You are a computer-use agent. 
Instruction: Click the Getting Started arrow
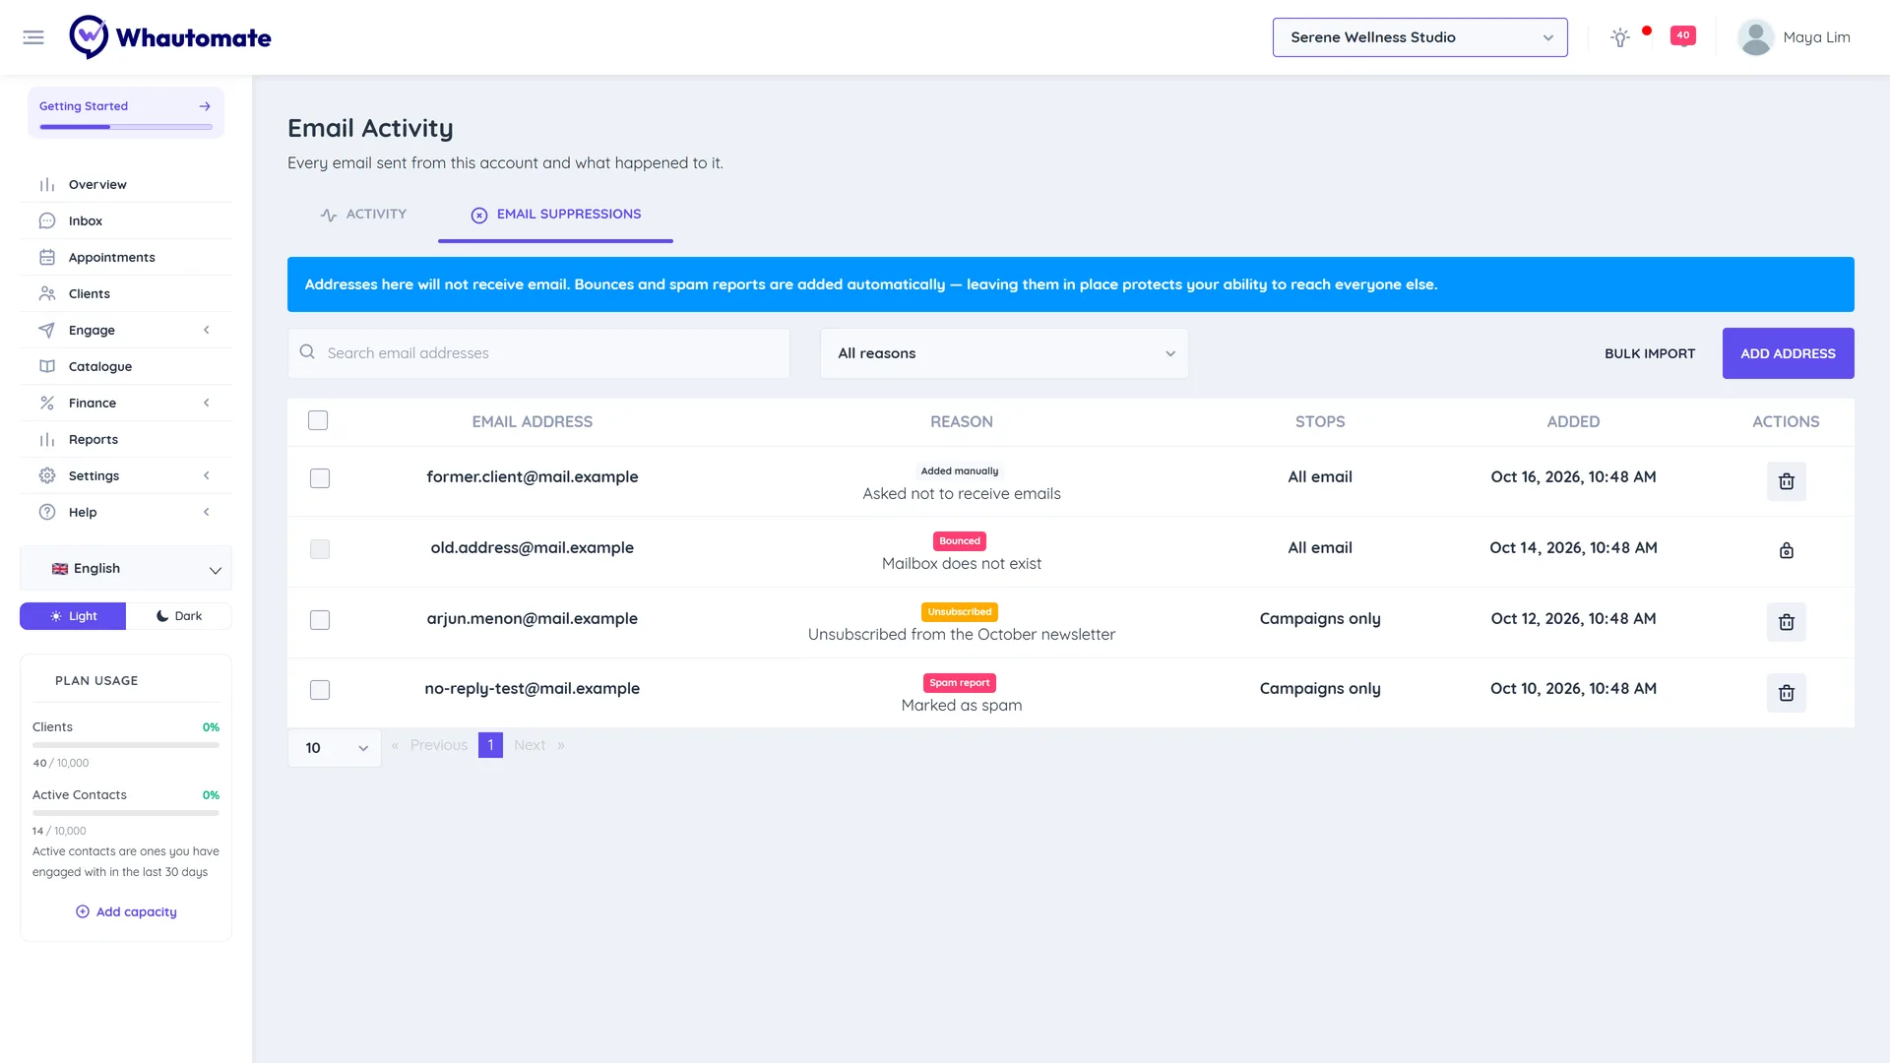tap(205, 106)
